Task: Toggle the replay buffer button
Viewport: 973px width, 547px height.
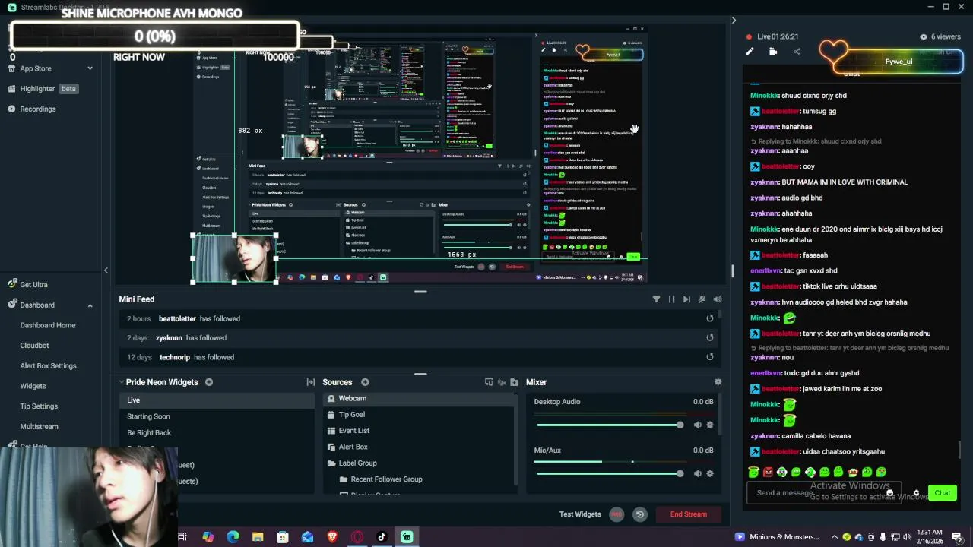Action: [x=640, y=514]
